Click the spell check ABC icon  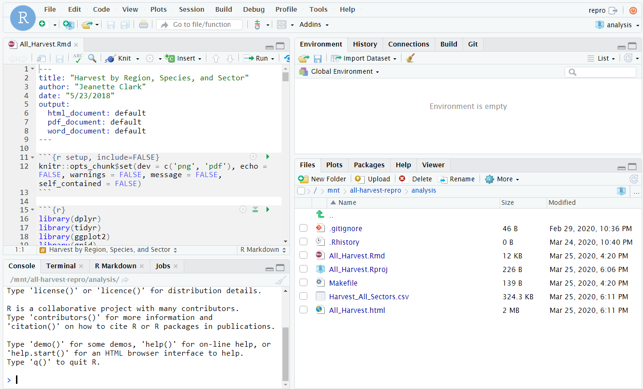[78, 58]
